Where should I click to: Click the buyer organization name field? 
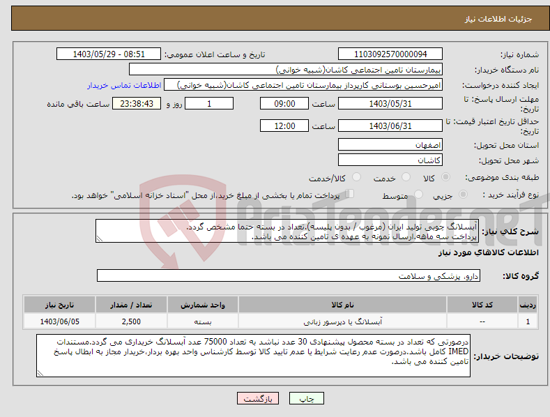click(286, 70)
